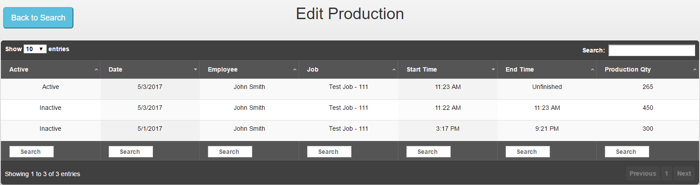Go to the Previous page

[643, 173]
